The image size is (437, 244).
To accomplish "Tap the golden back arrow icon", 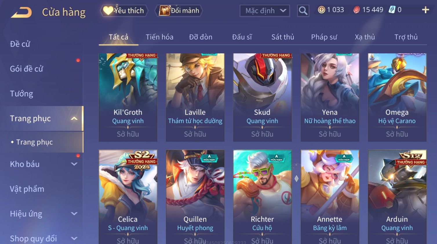I will click(x=21, y=12).
